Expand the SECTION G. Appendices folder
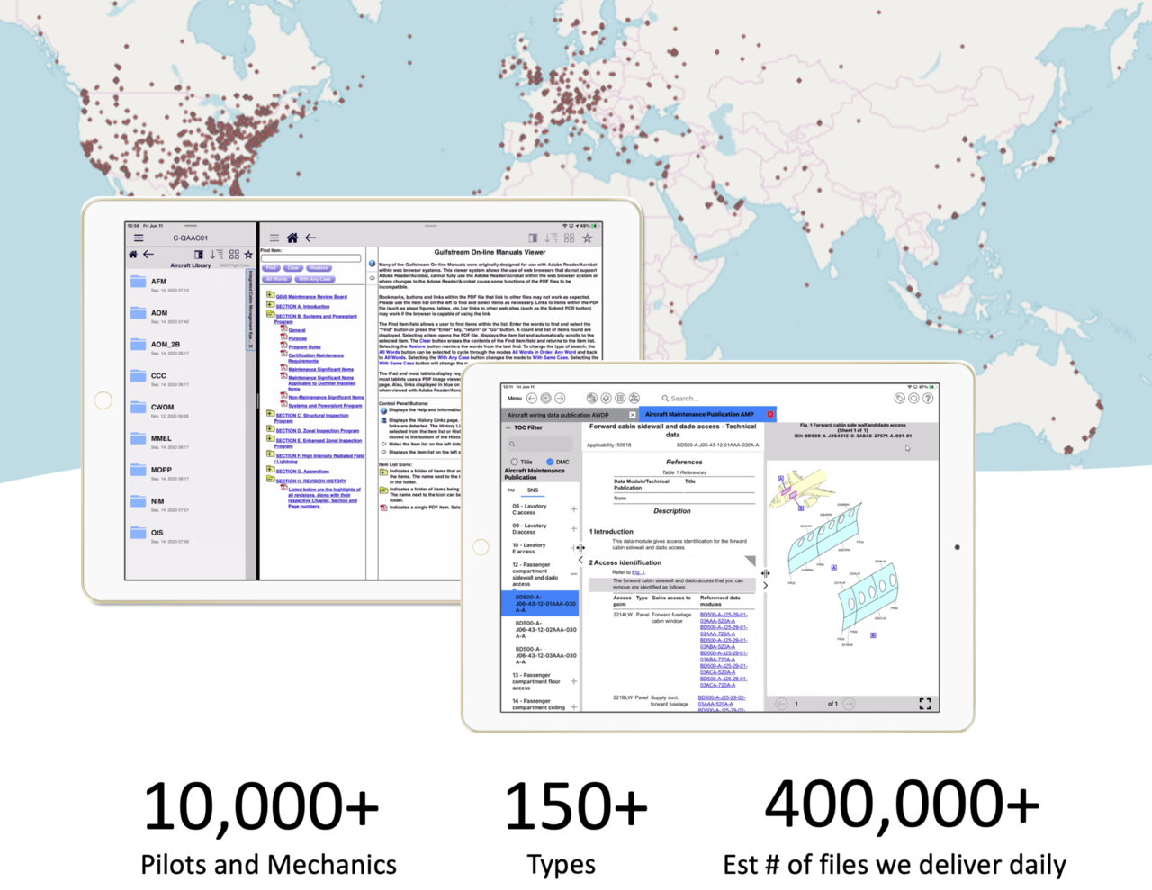 pyautogui.click(x=270, y=471)
